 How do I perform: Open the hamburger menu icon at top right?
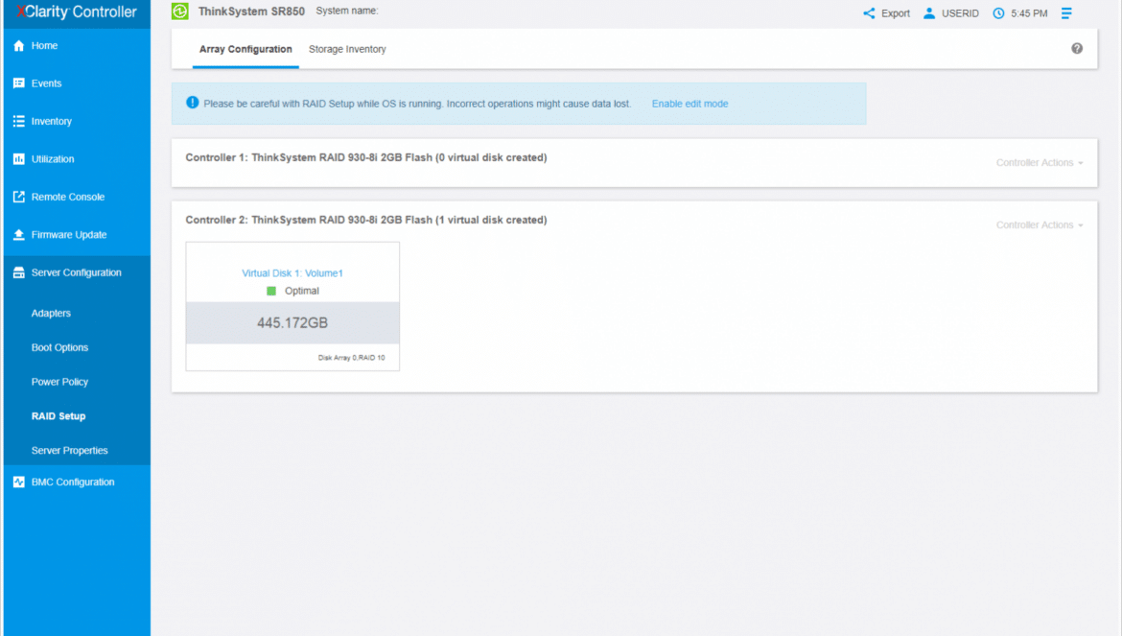(1066, 12)
